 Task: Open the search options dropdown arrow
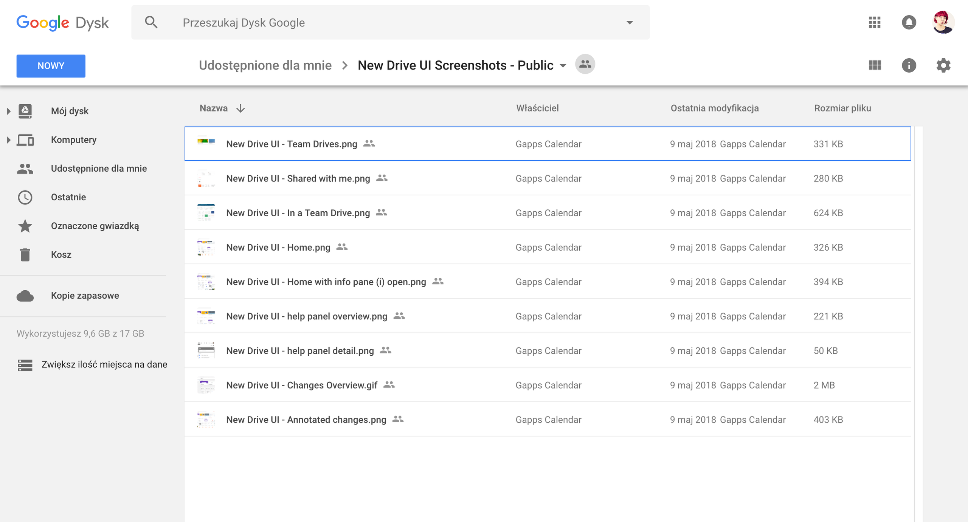tap(630, 23)
